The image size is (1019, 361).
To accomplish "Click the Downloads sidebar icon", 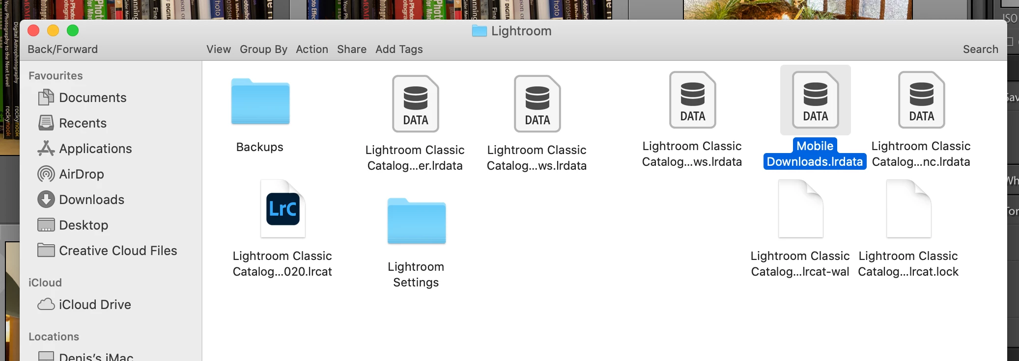I will pos(46,200).
